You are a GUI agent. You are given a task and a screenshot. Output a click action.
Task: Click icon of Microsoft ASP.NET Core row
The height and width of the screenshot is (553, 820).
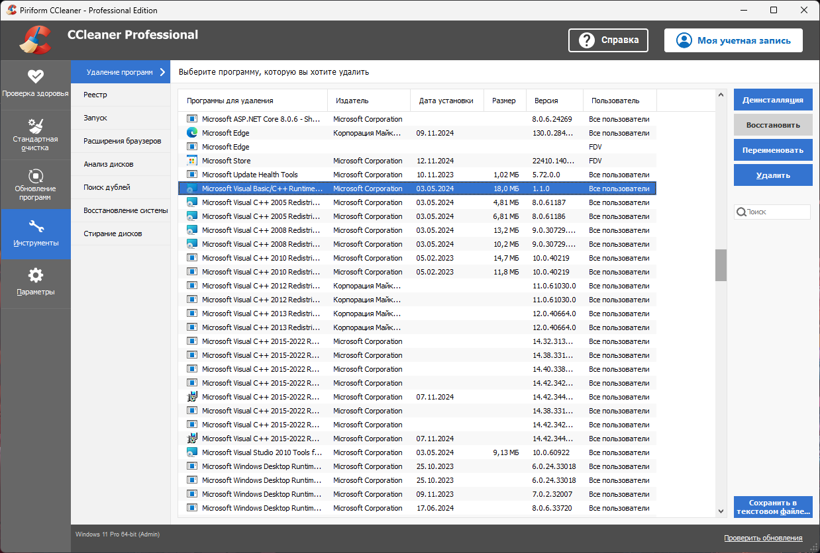tap(192, 119)
